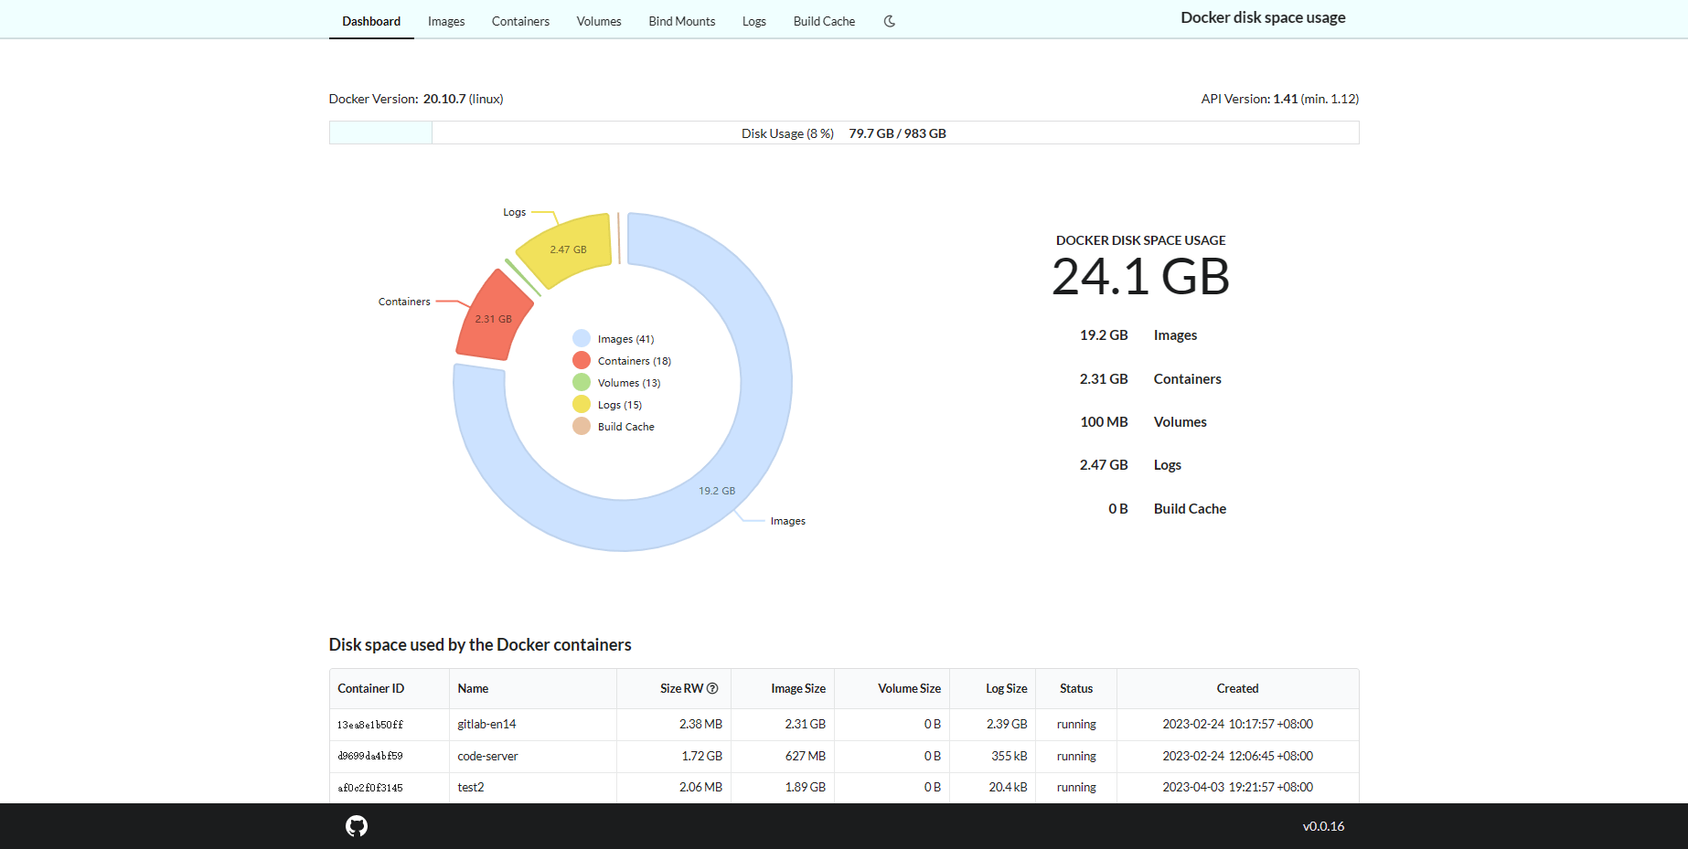1688x849 pixels.
Task: Go to the Bind Mounts tab
Action: (x=681, y=21)
